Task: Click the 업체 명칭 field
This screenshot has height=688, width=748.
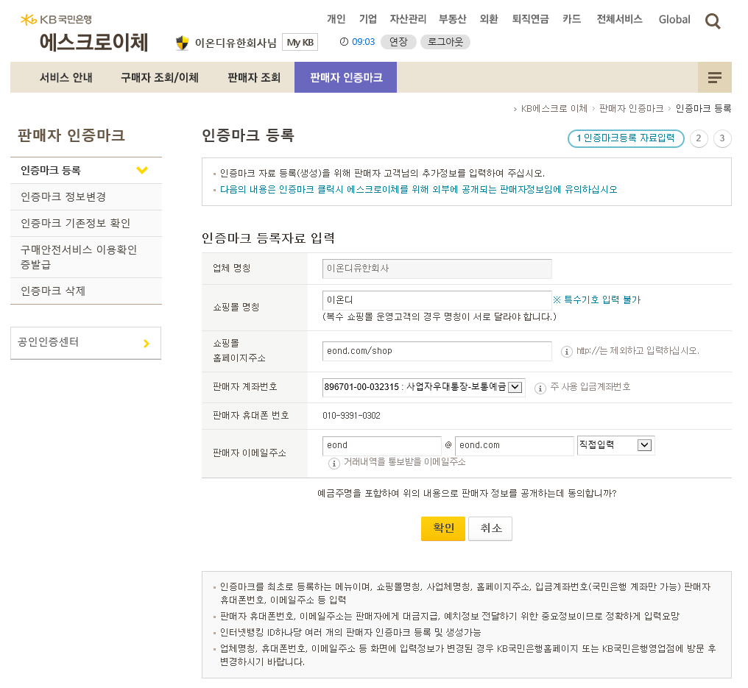Action: pyautogui.click(x=437, y=269)
